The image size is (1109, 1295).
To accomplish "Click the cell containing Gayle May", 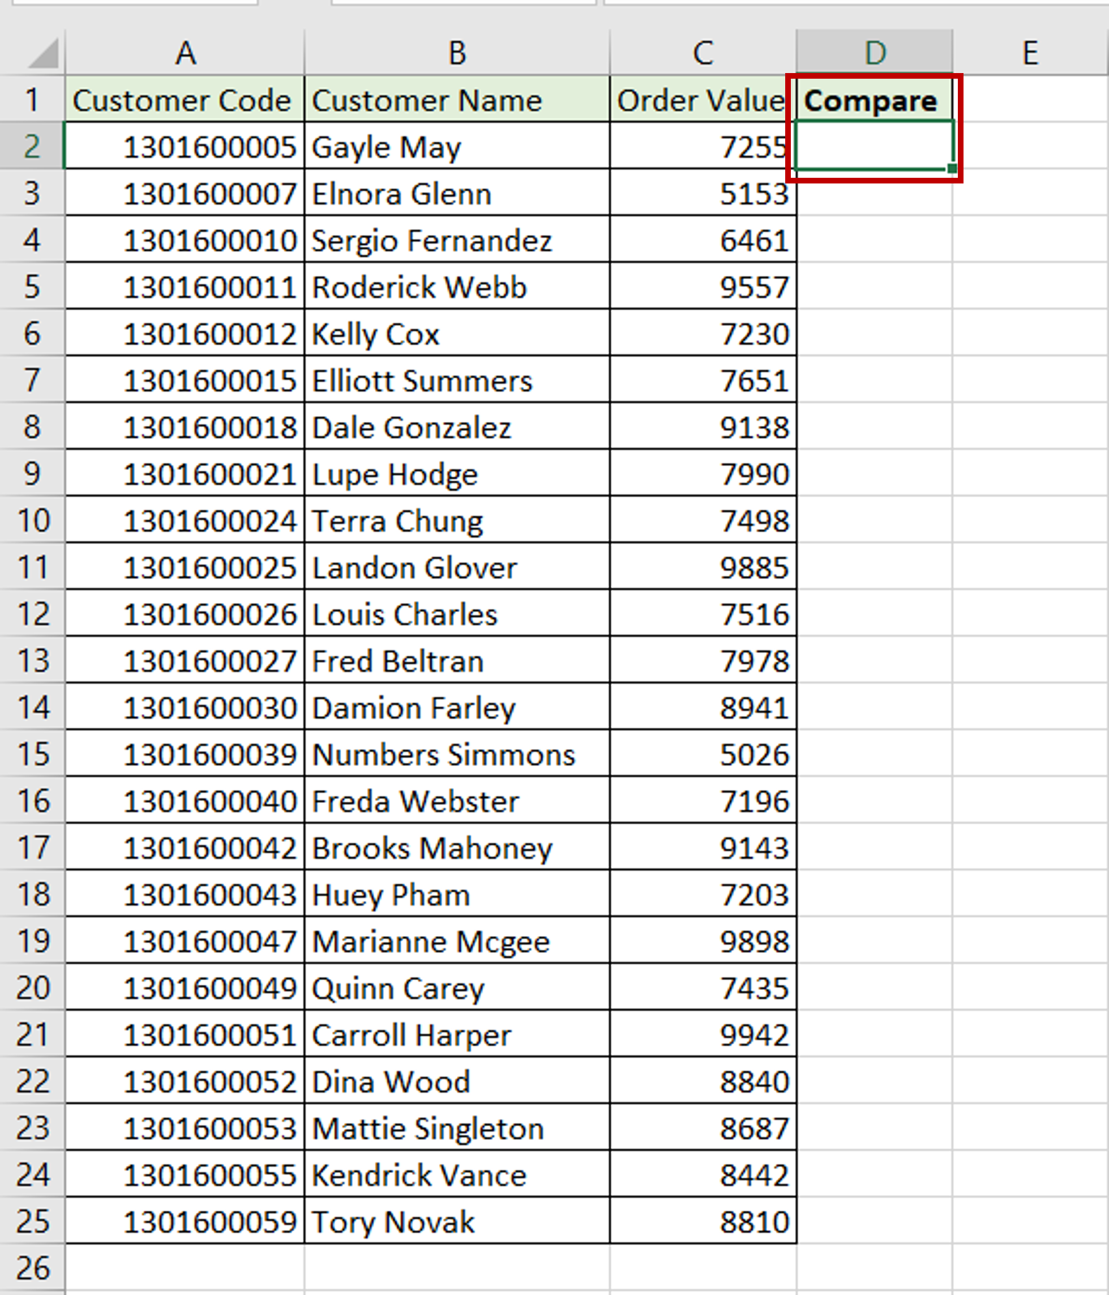I will coord(457,147).
